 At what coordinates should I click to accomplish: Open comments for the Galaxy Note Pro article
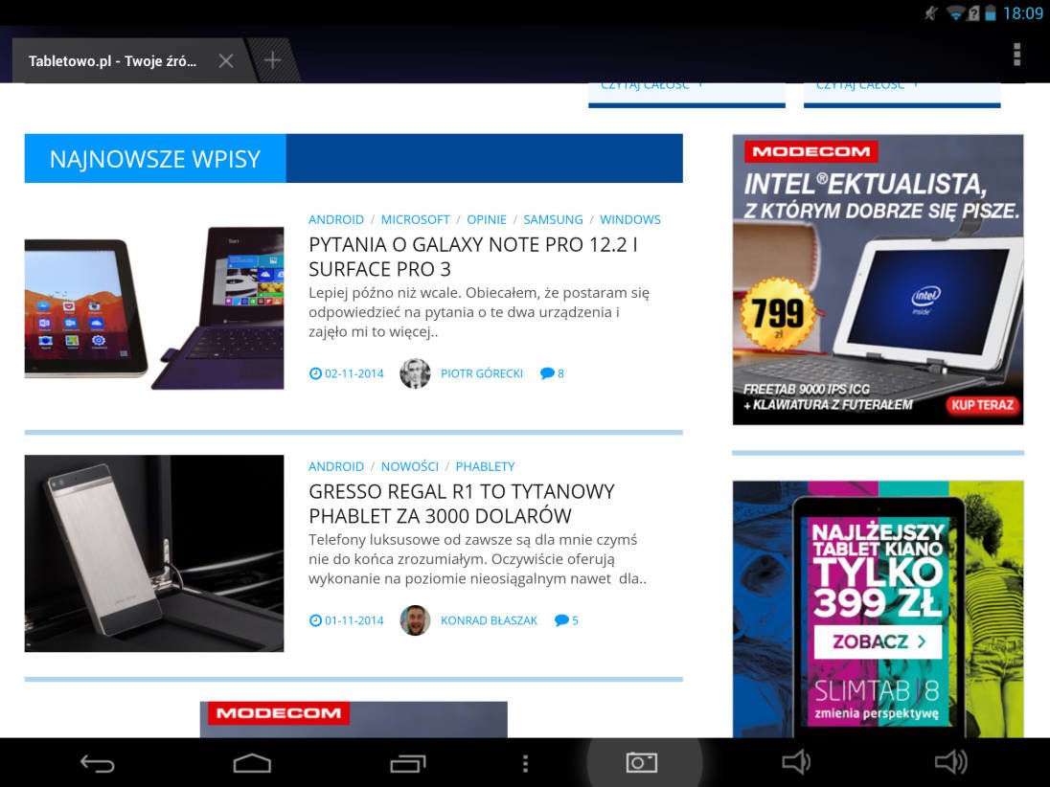pyautogui.click(x=553, y=373)
